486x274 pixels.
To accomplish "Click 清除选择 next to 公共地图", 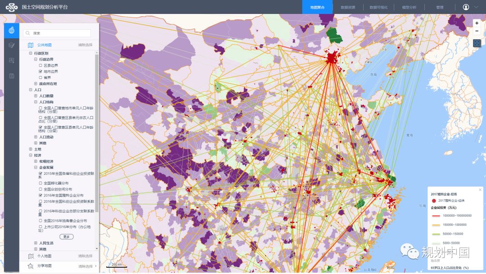I will click(85, 45).
